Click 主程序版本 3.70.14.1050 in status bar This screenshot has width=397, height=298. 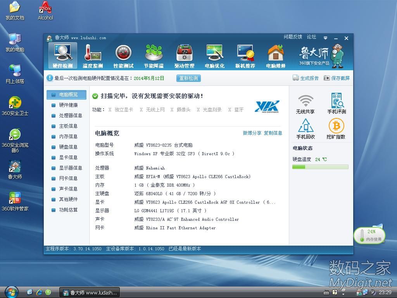(73, 249)
